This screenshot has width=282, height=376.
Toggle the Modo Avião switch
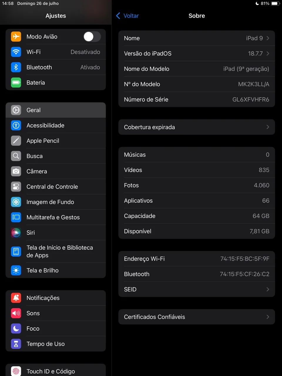(x=92, y=37)
